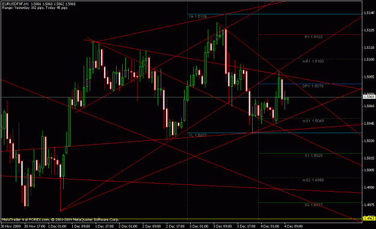The width and height of the screenshot is (376, 229).
Task: Click the yellow price tag 1.4963
Action: click(369, 218)
